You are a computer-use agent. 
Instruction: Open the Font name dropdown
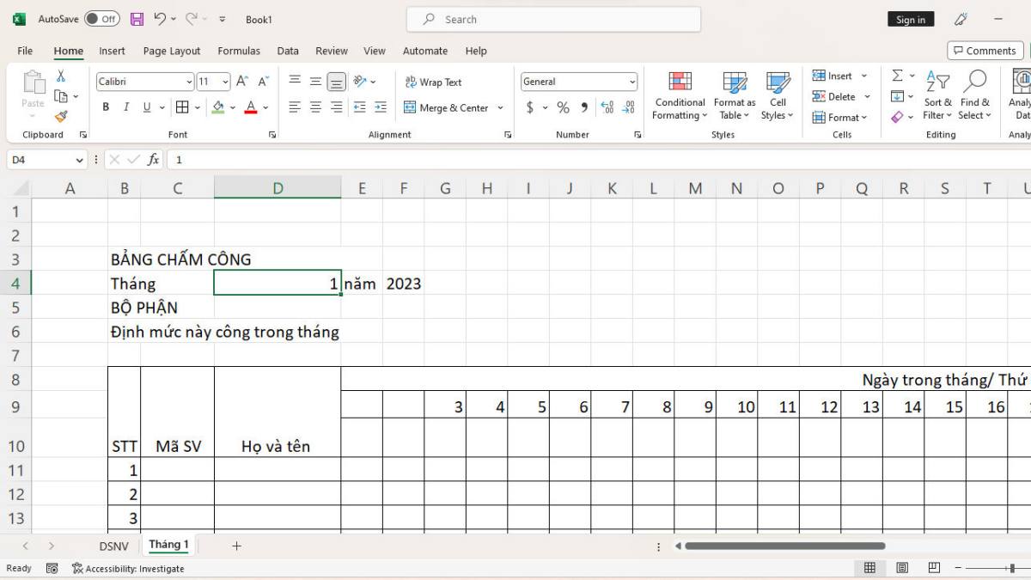point(191,81)
